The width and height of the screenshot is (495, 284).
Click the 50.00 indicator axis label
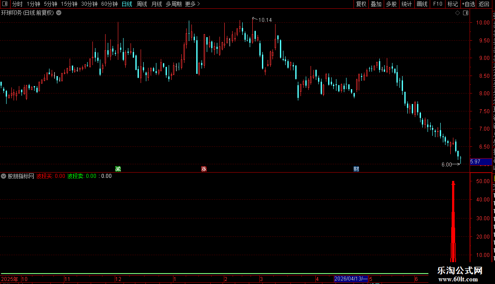click(483, 181)
